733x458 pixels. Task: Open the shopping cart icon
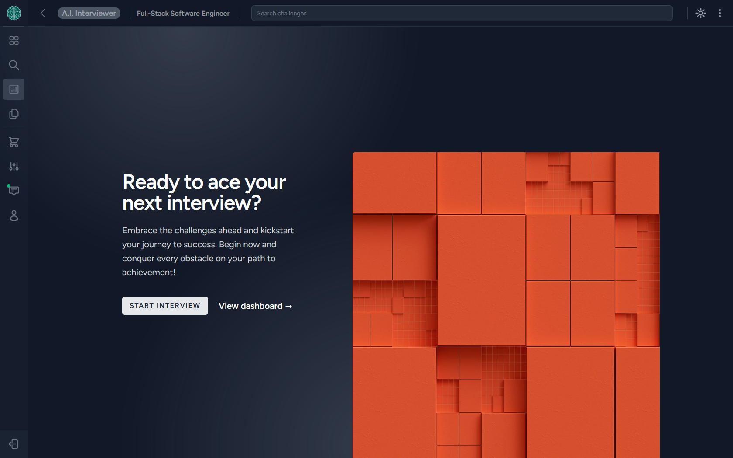pos(14,142)
